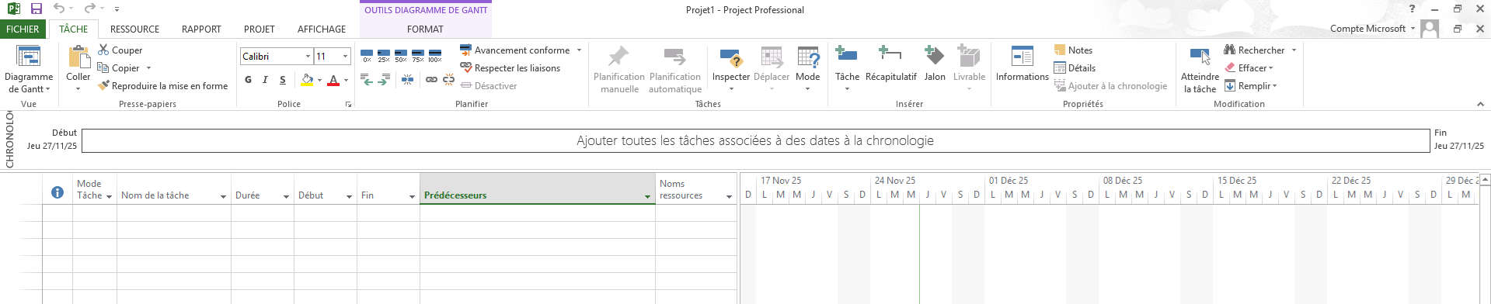Image resolution: width=1491 pixels, height=304 pixels.
Task: Click Atteindre la tâche
Action: pyautogui.click(x=1200, y=69)
